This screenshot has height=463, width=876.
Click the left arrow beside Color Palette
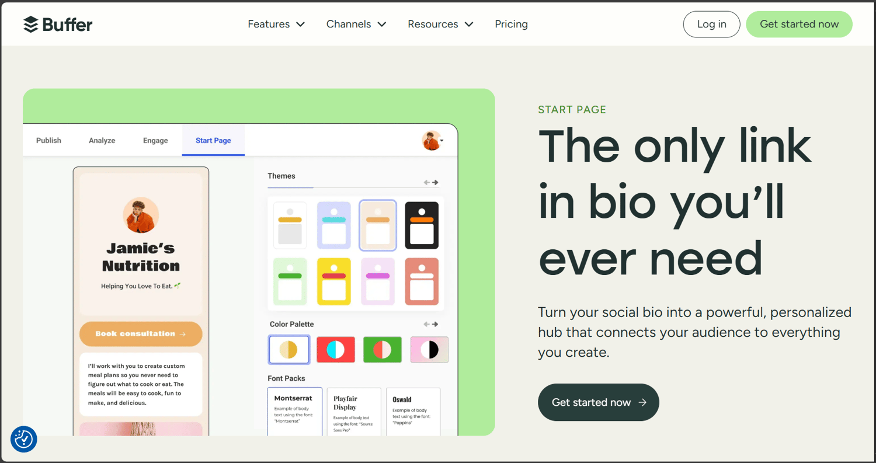[427, 323]
